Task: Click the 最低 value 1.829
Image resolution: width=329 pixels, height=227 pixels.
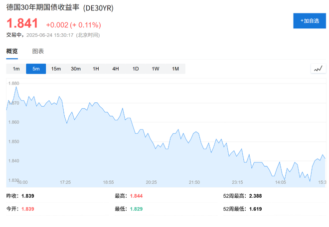Action: 136,209
